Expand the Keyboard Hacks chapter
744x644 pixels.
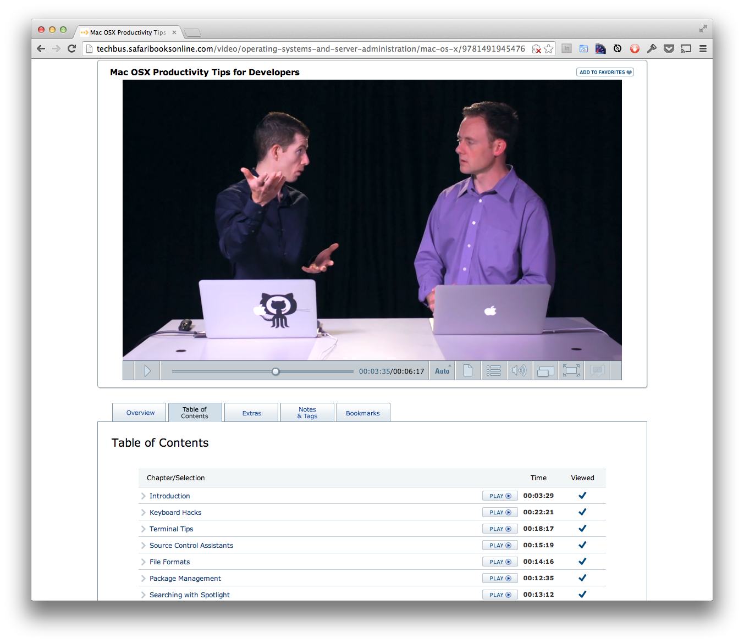(144, 513)
